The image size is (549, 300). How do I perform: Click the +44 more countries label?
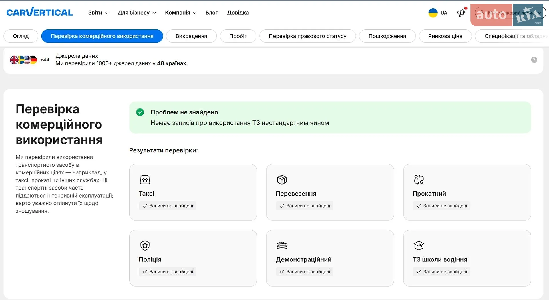tap(45, 60)
